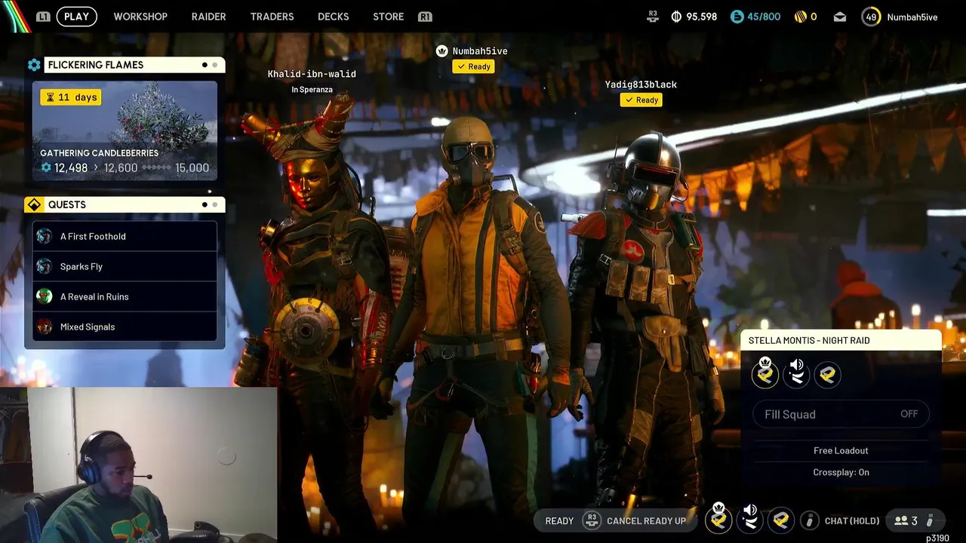Click the In Speranza status text
Screen dimensions: 966x543
tap(312, 90)
